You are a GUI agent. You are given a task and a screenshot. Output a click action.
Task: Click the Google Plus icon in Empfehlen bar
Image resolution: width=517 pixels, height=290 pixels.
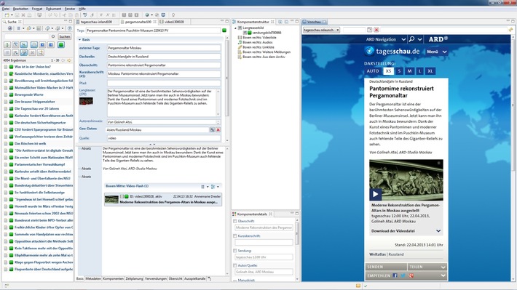411,275
